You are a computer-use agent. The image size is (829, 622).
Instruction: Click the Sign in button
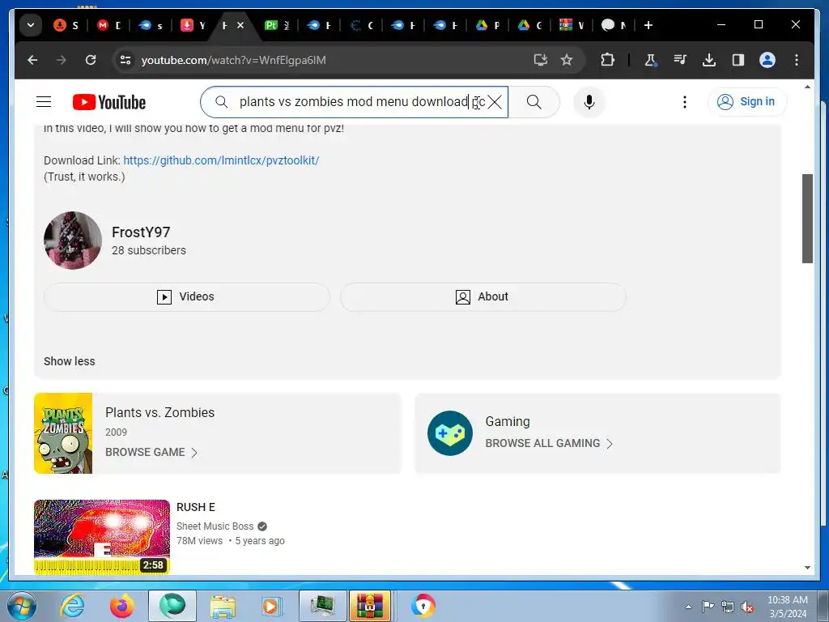click(x=747, y=101)
